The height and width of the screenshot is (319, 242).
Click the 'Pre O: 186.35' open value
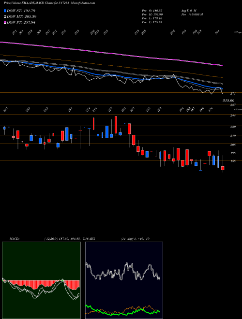[x=152, y=10]
